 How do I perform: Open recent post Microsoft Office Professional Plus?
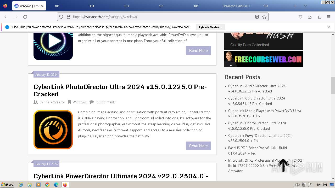click(265, 166)
